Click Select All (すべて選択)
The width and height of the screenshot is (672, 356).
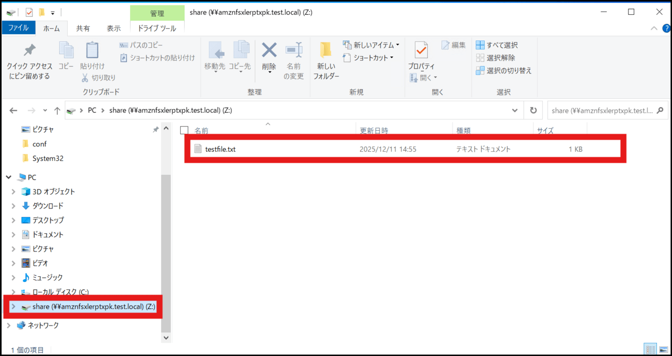pyautogui.click(x=497, y=45)
